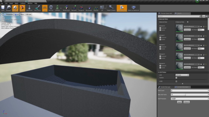Image resolution: width=209 pixels, height=117 pixels.
Task: Click the Lit view mode button
Action: pos(17,14)
